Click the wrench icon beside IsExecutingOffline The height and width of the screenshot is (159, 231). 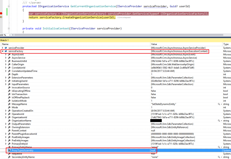[9, 90]
